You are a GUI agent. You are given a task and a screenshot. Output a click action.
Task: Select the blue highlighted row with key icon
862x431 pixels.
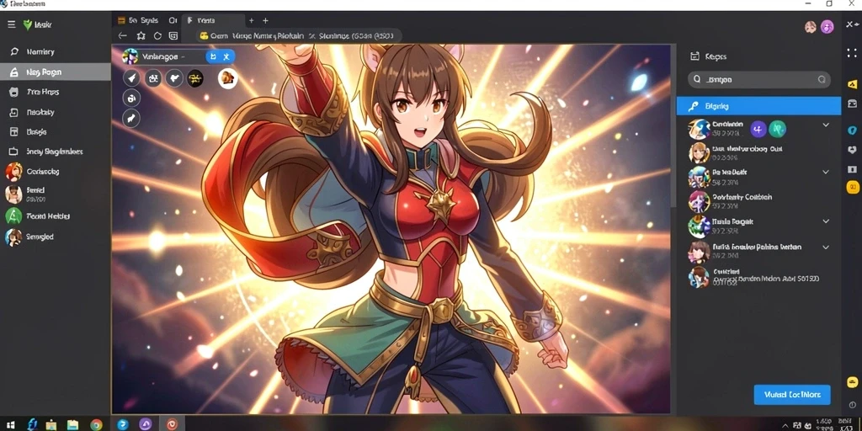click(x=758, y=106)
